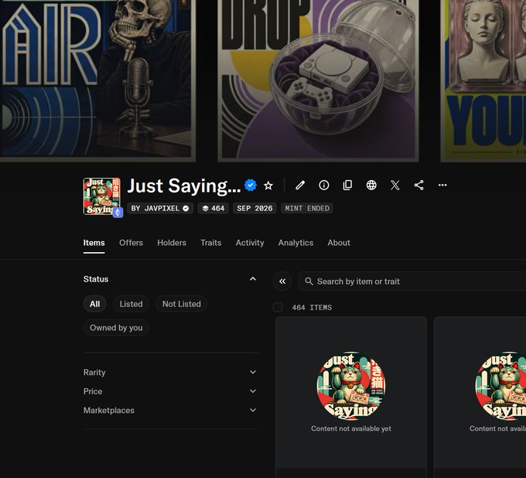Open Just Saying collection avatar image
Viewport: 526px width, 478px height.
tap(101, 196)
